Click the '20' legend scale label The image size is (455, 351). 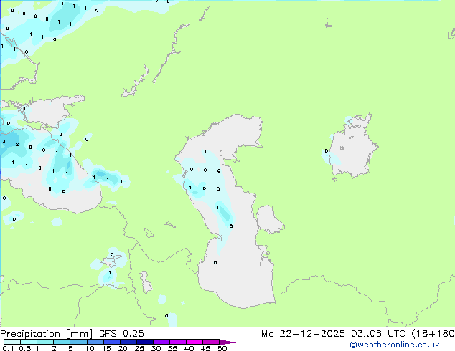coord(123,348)
